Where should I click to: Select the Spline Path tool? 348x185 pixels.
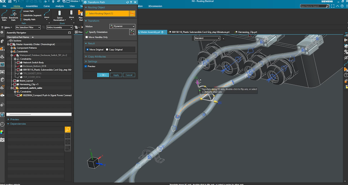point(4,15)
